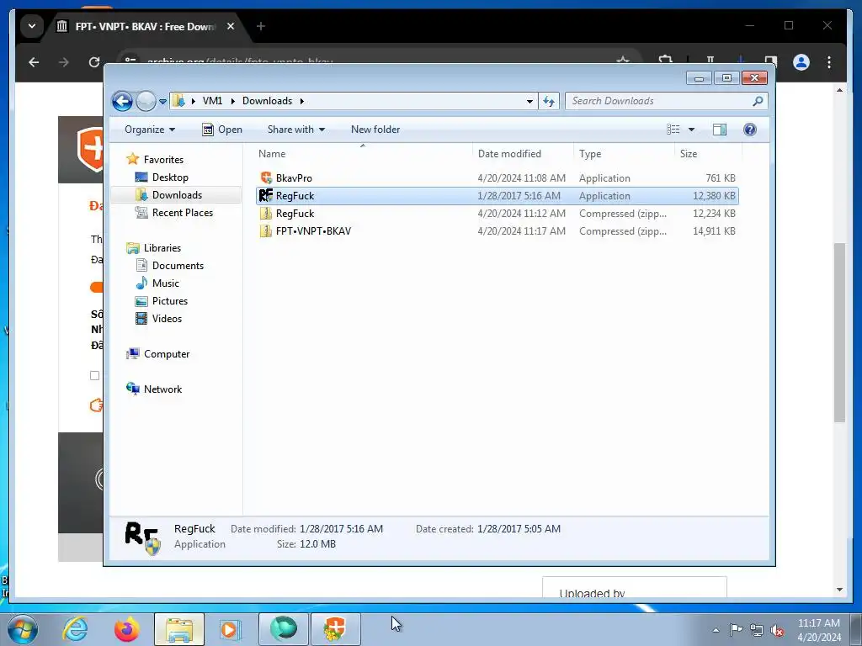This screenshot has height=646, width=862.
Task: Open the Chrome three-dot menu
Action: (x=829, y=62)
